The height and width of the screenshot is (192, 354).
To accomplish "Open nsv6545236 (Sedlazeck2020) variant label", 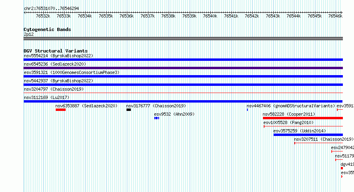I will click(55, 64).
